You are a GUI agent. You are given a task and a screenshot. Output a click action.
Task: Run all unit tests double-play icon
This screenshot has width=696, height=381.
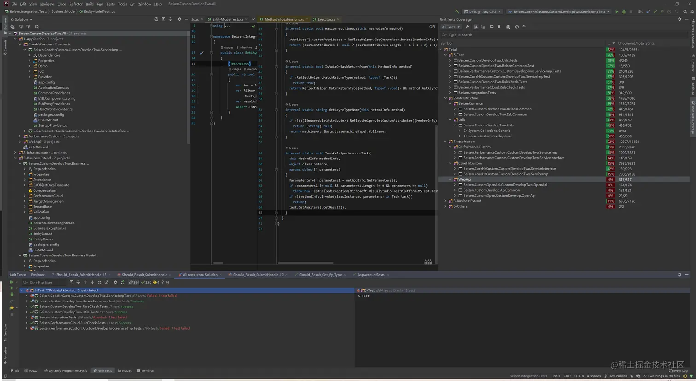pos(12,282)
